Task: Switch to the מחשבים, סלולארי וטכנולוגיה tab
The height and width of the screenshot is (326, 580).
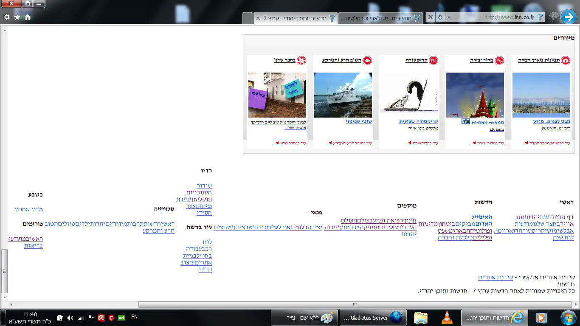Action: [381, 18]
